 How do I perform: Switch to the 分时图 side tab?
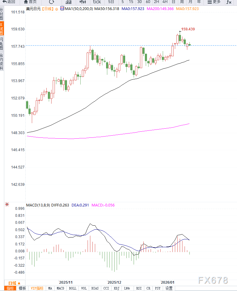click(x=2, y=14)
